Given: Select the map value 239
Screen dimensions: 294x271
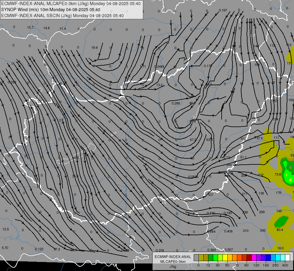Looking at the screenshot, I should click(245, 212).
